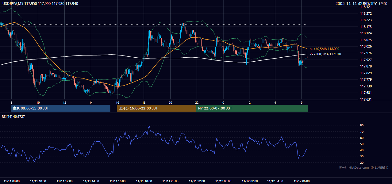Click the RSI axis level 40
The height and width of the screenshot is (184, 392).
tap(362, 150)
